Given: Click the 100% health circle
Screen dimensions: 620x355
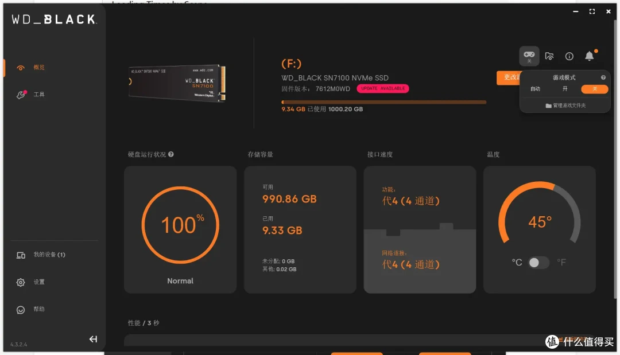Looking at the screenshot, I should click(180, 225).
